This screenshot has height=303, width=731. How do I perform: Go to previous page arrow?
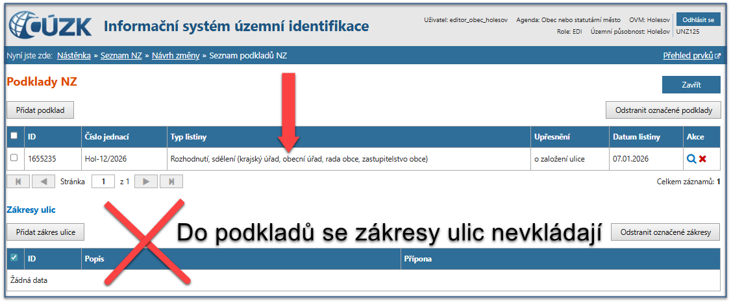tap(43, 182)
